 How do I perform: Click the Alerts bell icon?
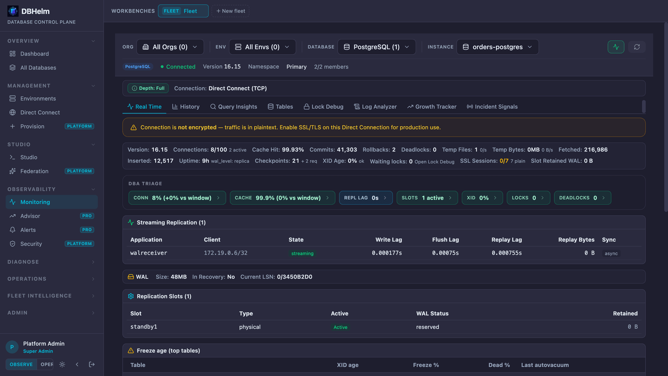point(13,230)
